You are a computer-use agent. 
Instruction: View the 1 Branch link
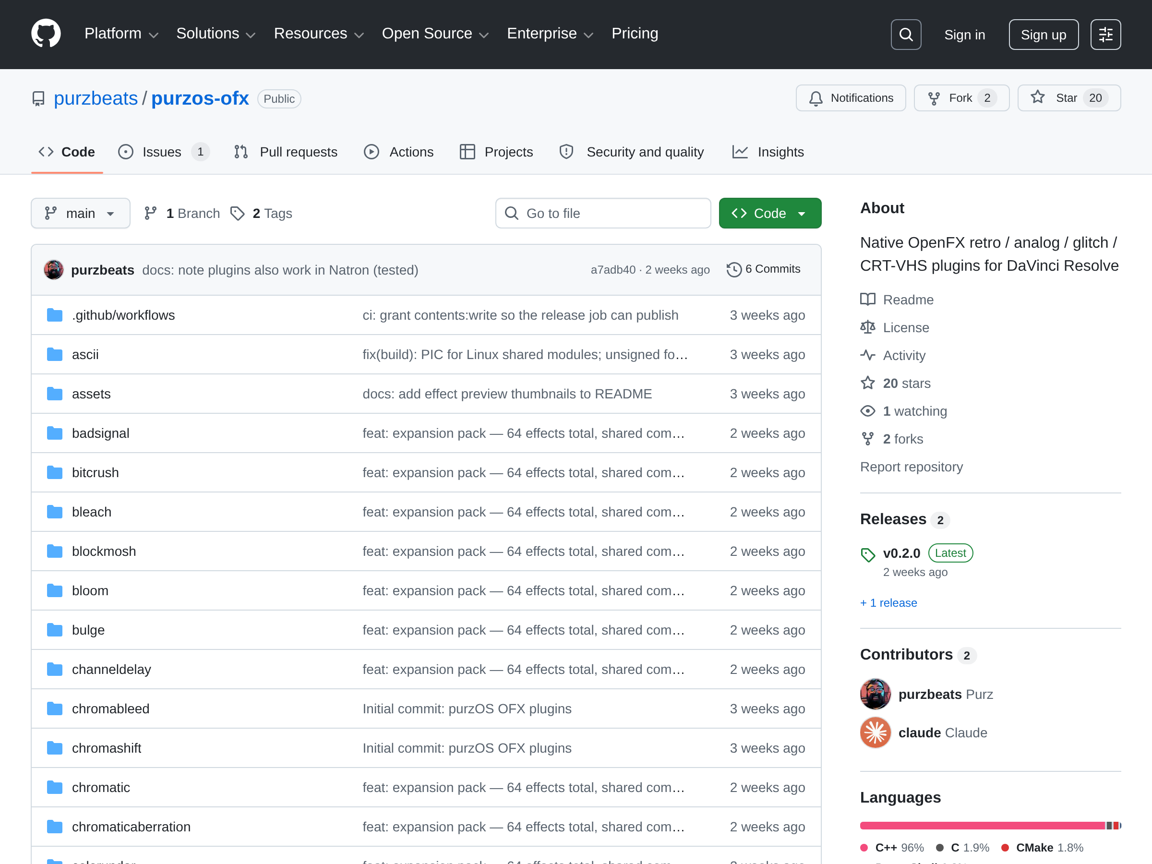tap(182, 213)
